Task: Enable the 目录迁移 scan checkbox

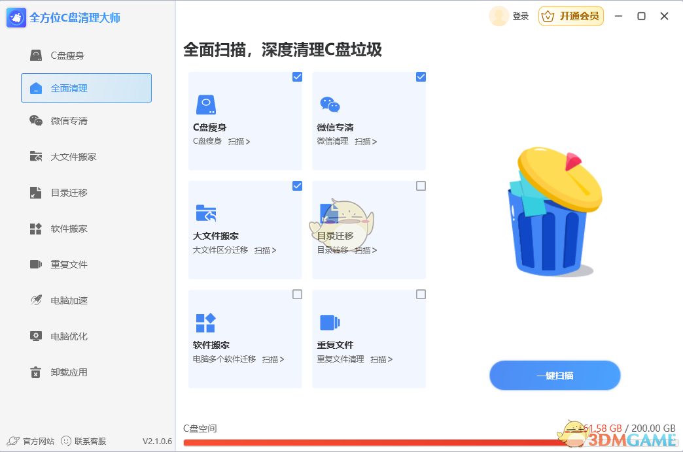Action: pyautogui.click(x=421, y=186)
